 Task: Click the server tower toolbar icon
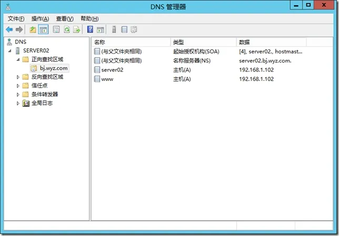click(114, 29)
